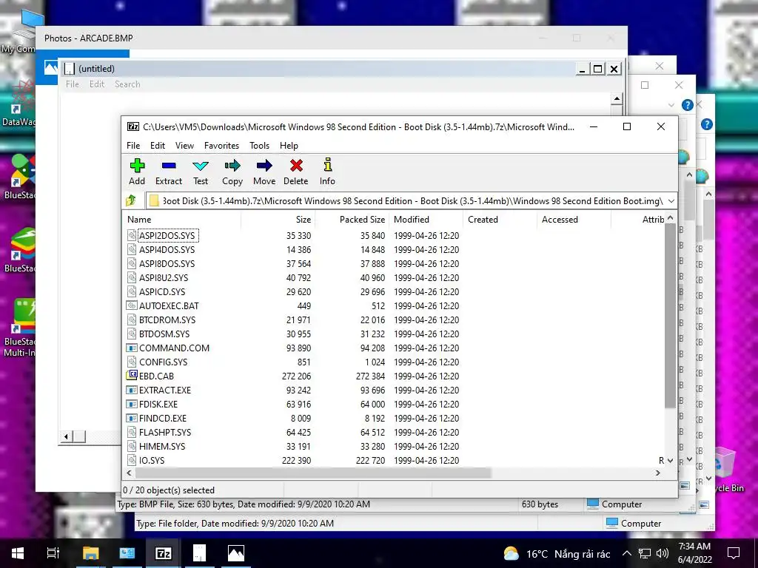Viewport: 758px width, 568px height.
Task: Show hidden system tray icons
Action: coord(626,553)
